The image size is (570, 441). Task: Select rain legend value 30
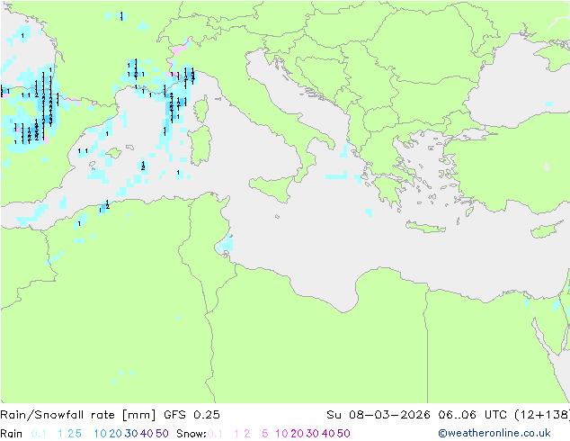click(131, 434)
